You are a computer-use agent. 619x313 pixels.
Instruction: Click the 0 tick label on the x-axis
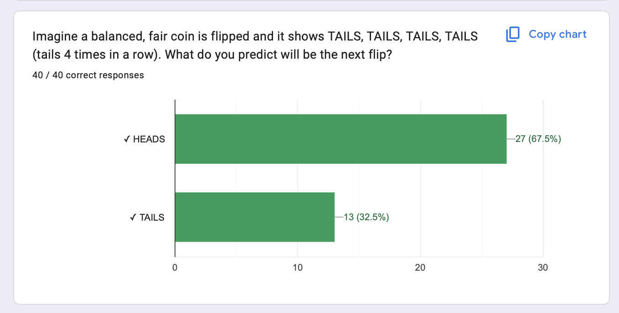pos(175,268)
